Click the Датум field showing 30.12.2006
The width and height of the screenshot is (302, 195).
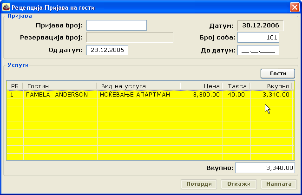[x=260, y=25]
